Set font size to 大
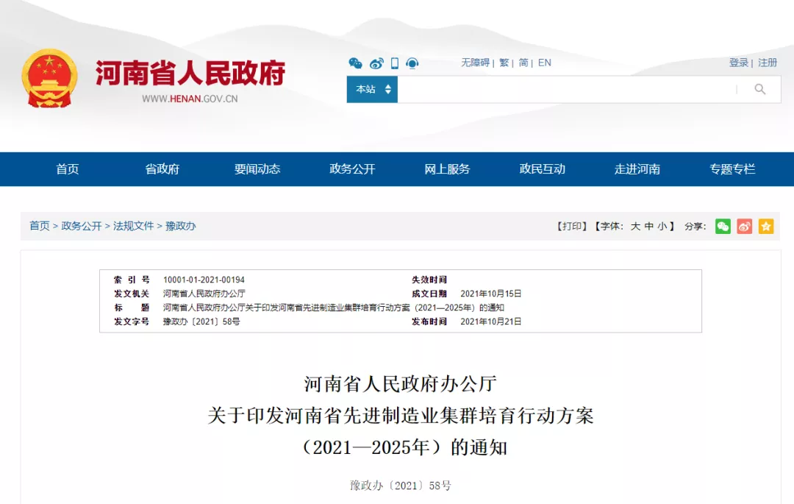 click(635, 226)
